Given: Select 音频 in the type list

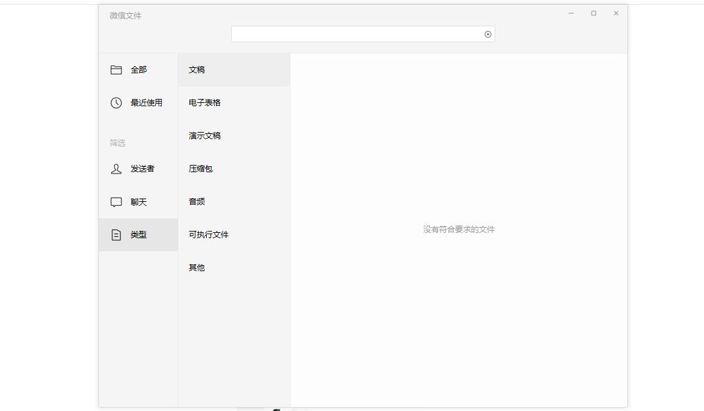Looking at the screenshot, I should tap(195, 202).
